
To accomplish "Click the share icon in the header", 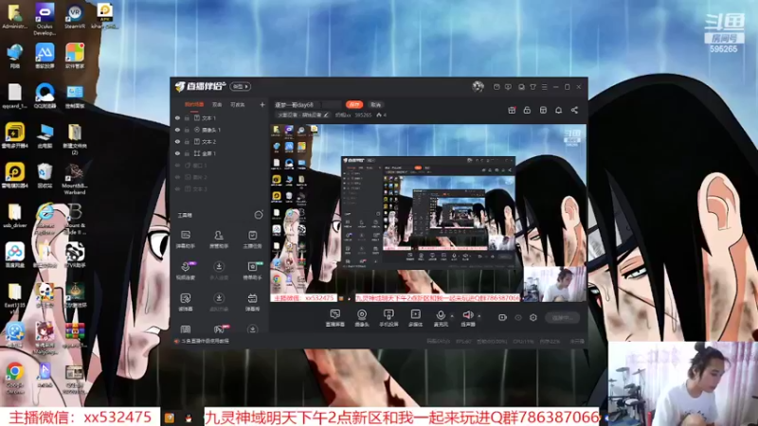I will point(574,110).
